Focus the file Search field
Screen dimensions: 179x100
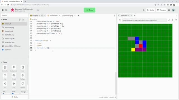coord(15,16)
